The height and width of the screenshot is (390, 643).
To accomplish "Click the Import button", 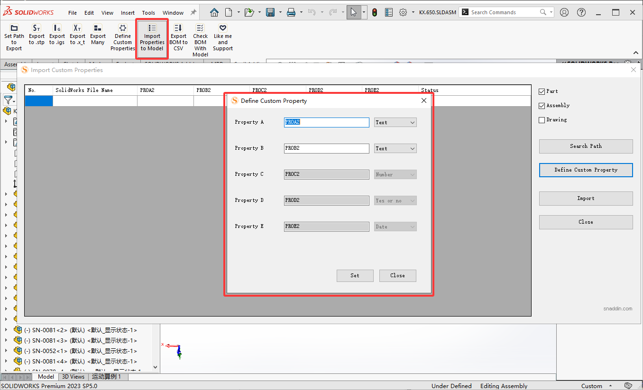I will tap(586, 198).
